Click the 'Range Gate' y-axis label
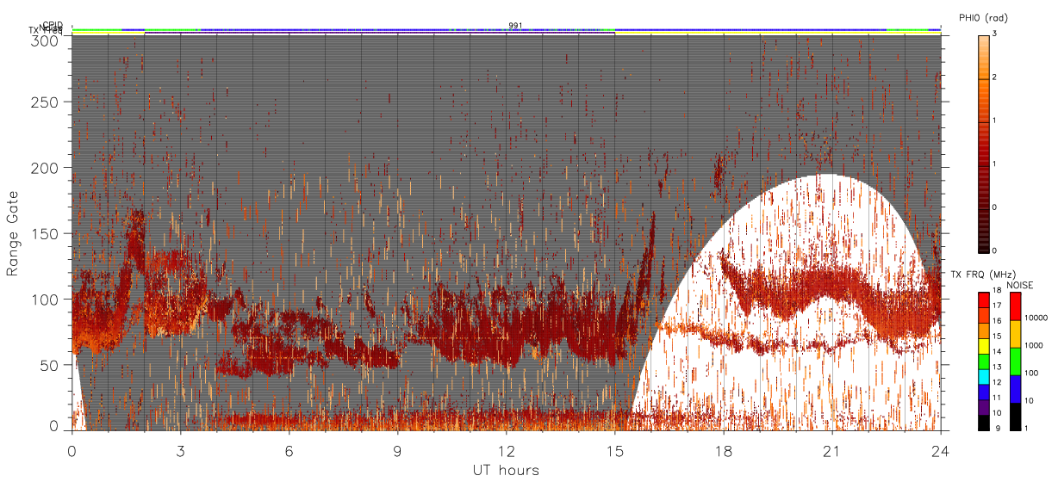Image resolution: width=1058 pixels, height=488 pixels. [x=13, y=232]
